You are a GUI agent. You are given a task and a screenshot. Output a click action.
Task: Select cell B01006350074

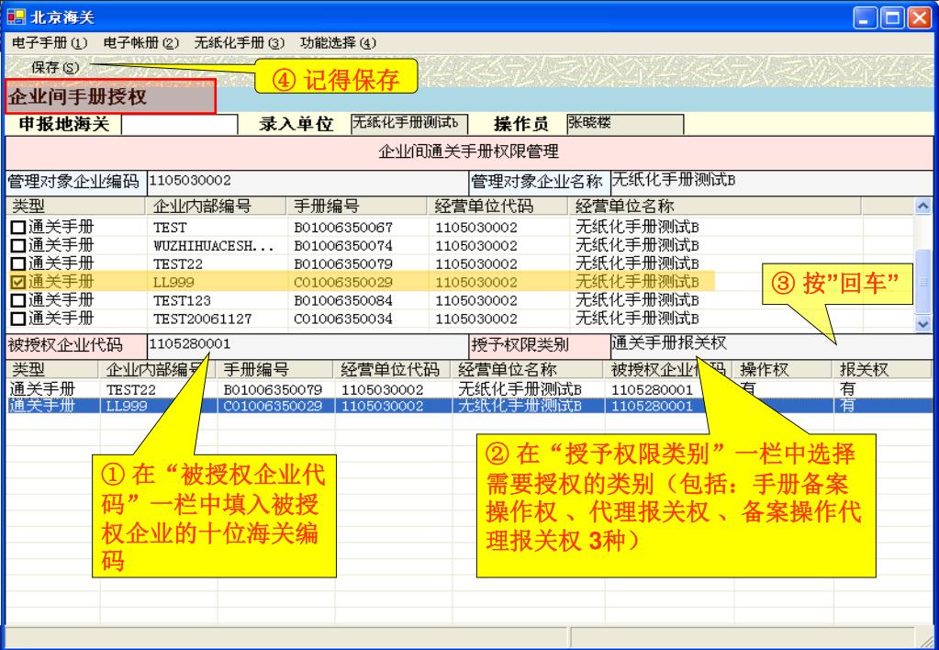coord(343,246)
